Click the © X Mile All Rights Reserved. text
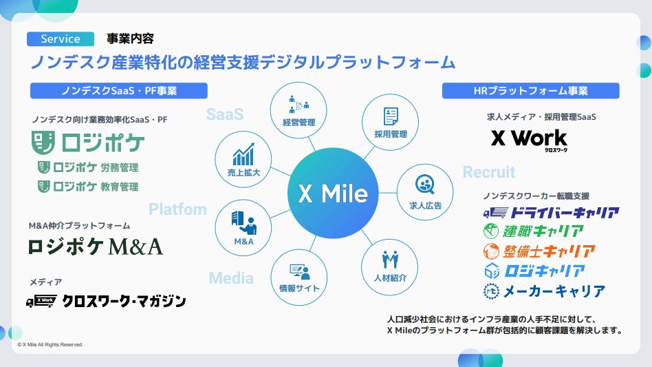The height and width of the screenshot is (367, 652). click(x=50, y=344)
